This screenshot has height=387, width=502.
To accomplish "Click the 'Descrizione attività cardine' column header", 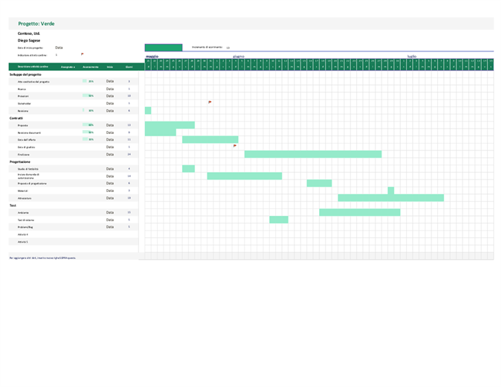I will point(33,67).
